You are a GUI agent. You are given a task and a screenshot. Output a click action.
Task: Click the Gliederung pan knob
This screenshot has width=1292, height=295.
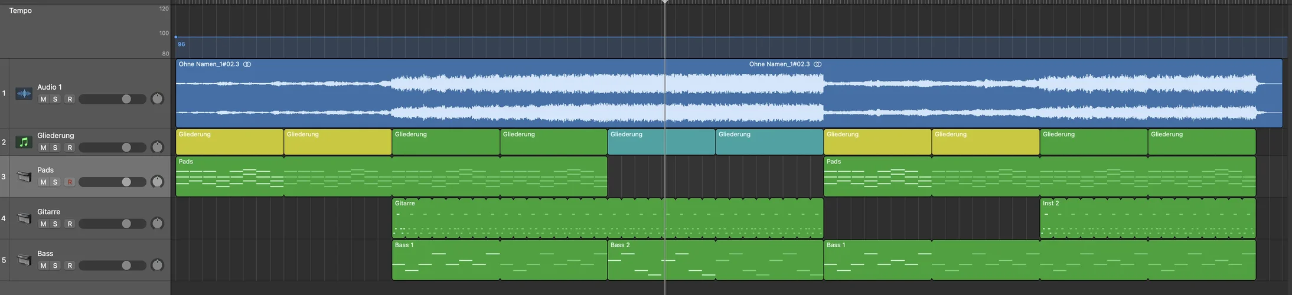[x=157, y=147]
